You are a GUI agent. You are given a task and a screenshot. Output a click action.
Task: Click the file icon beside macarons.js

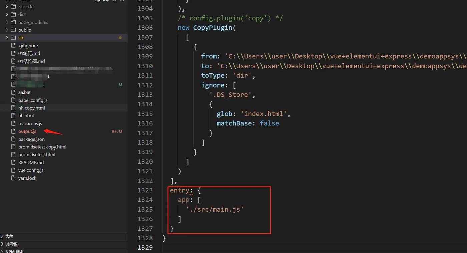[13, 124]
